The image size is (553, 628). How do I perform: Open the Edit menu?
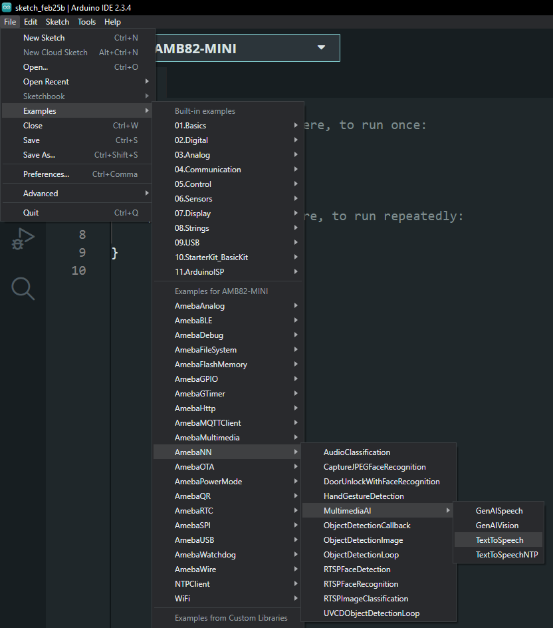(31, 22)
